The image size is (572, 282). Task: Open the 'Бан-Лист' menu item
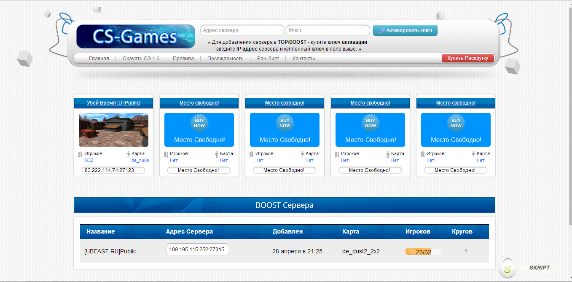coord(268,59)
